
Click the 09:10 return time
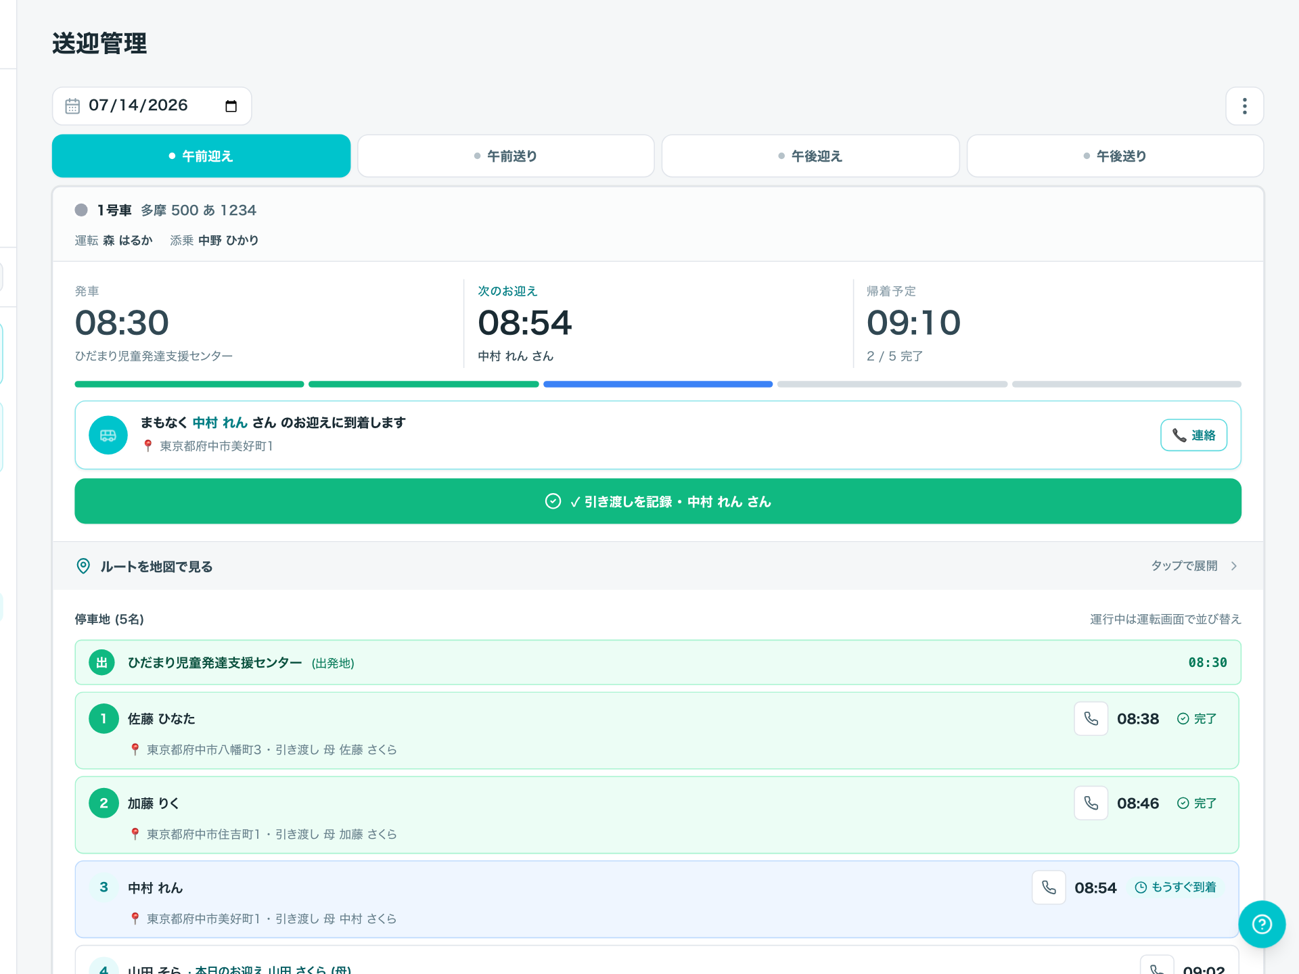pyautogui.click(x=913, y=323)
